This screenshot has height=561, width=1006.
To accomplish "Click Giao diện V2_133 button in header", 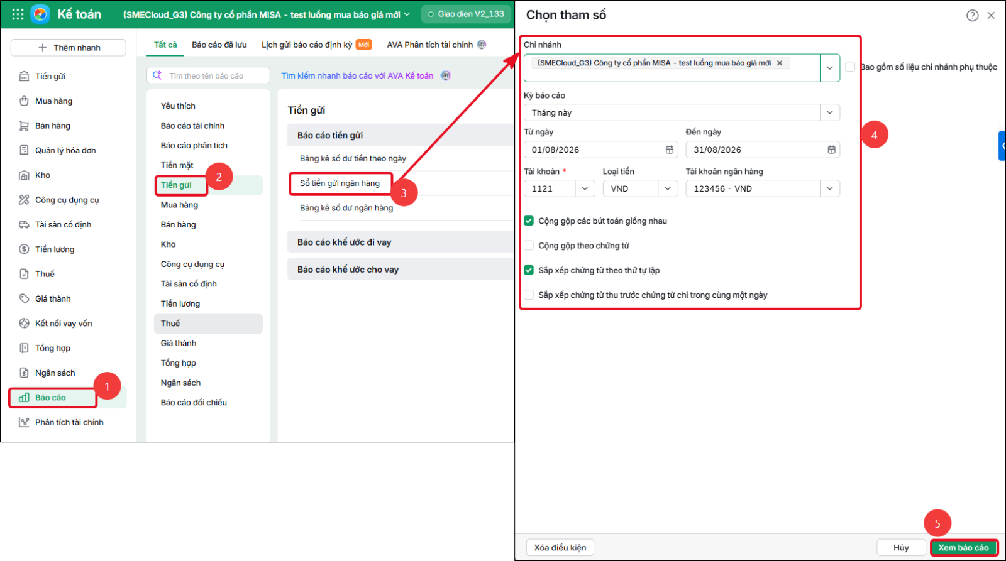I will [x=466, y=14].
